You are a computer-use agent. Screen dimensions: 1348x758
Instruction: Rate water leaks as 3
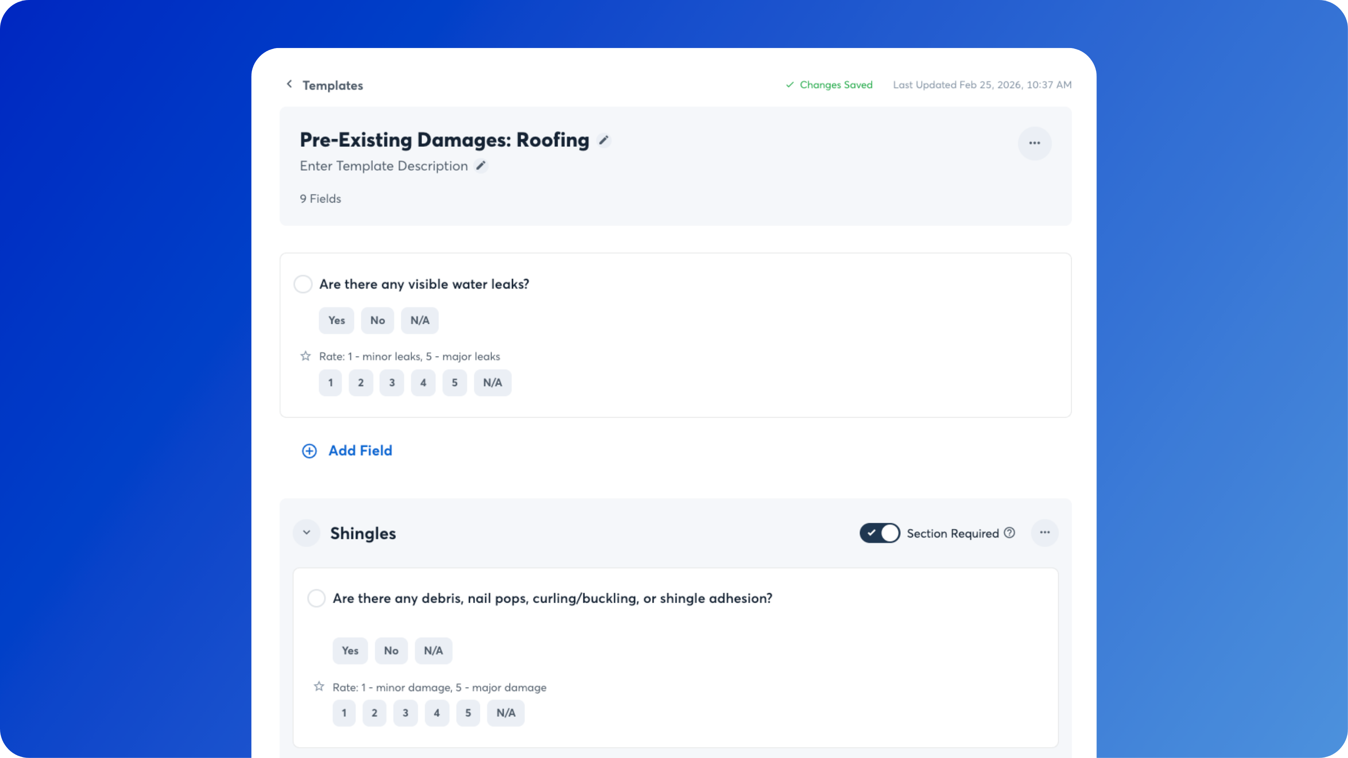[392, 383]
